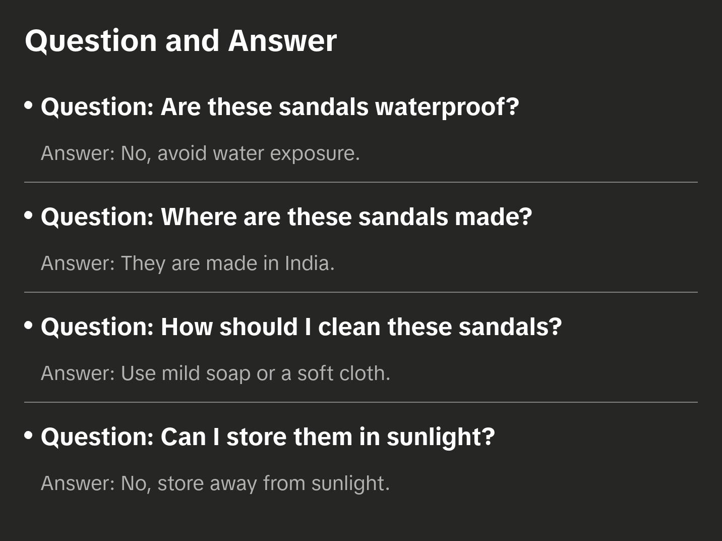This screenshot has width=722, height=541.
Task: Click the word "Answer" in the page heading
Action: tap(282, 41)
